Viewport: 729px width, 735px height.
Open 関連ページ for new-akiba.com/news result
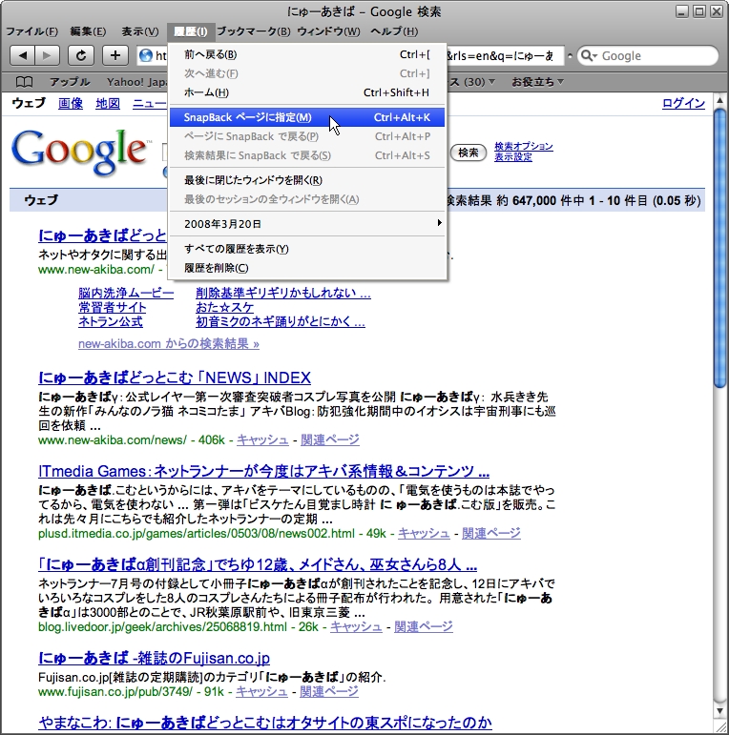click(330, 439)
